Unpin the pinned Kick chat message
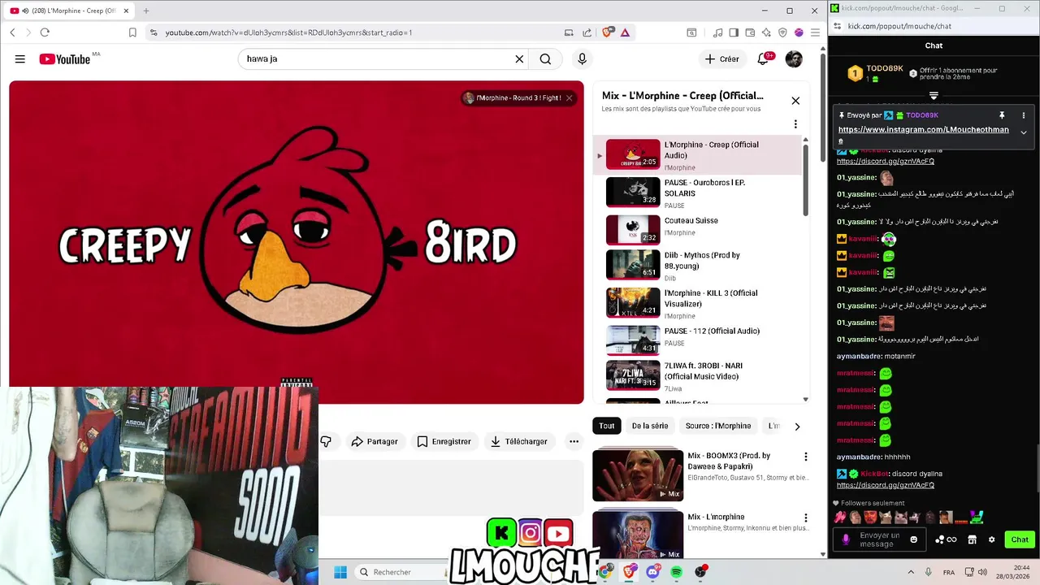Screen dimensions: 1040x585 (x=1002, y=115)
